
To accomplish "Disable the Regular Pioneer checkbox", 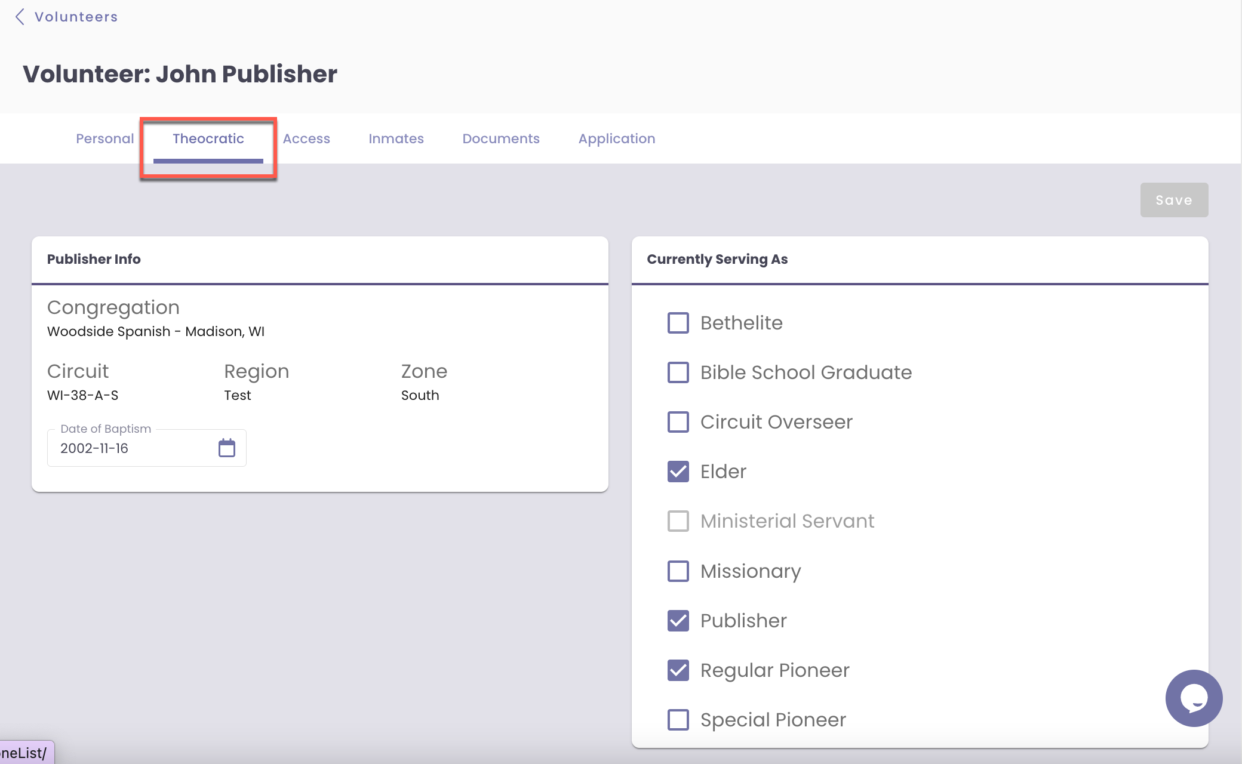I will 678,670.
